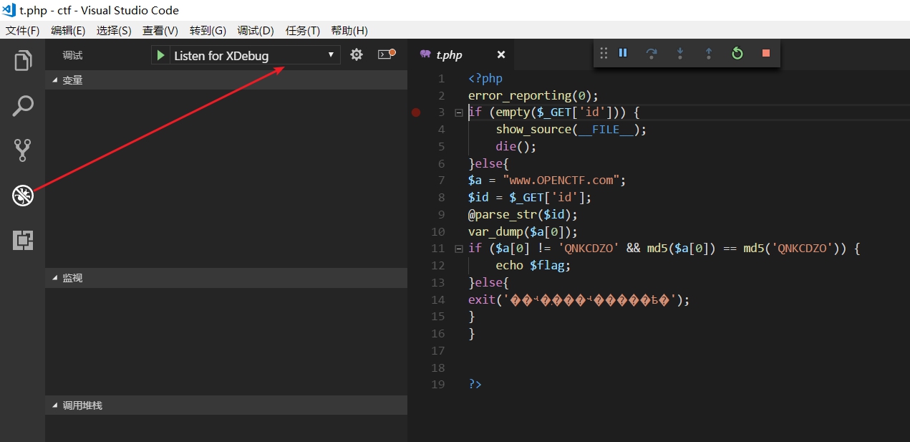Open the Search view icon
910x442 pixels.
[x=23, y=105]
